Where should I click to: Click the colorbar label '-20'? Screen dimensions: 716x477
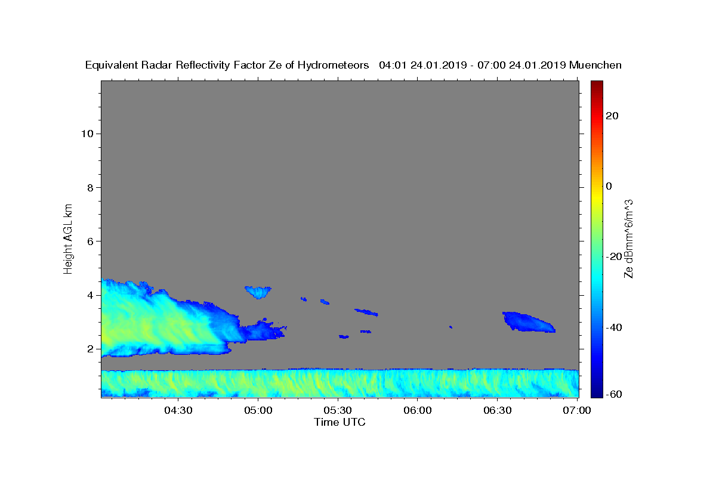point(615,257)
